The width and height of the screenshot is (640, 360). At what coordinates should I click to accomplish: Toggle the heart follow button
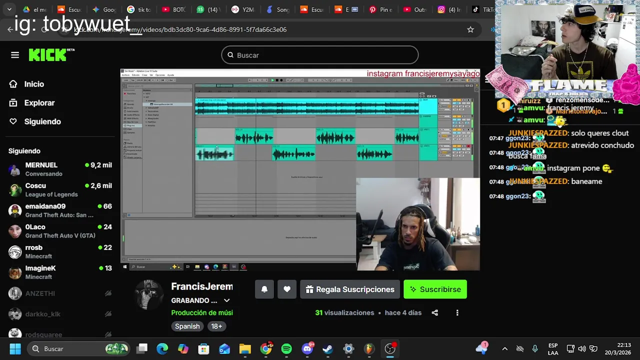point(287,289)
